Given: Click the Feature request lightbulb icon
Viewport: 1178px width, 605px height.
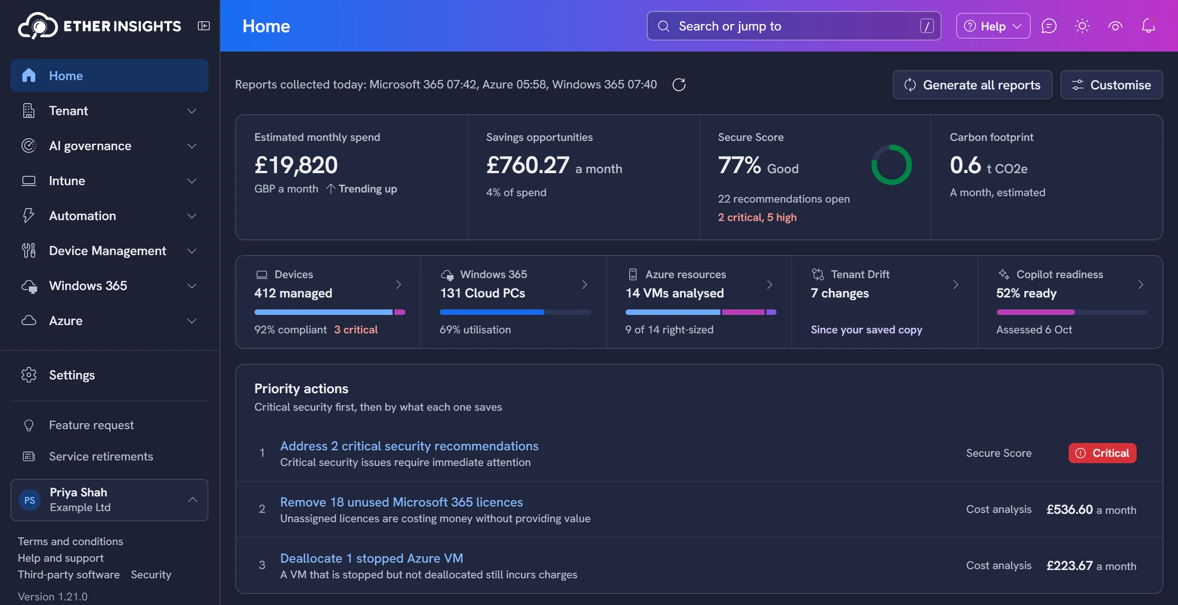Looking at the screenshot, I should point(29,425).
